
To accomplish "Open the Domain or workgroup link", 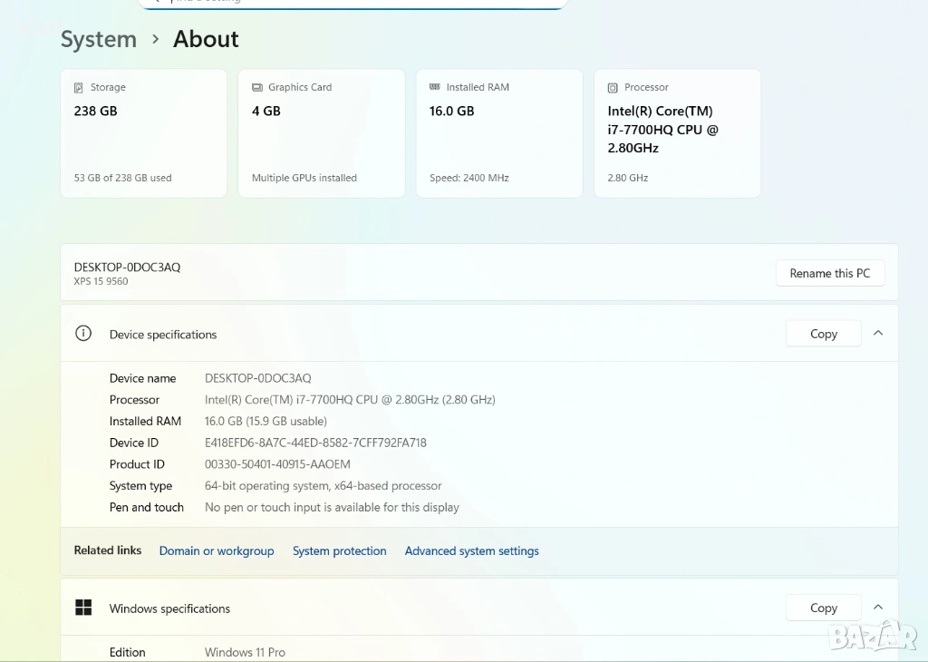I will coord(217,550).
